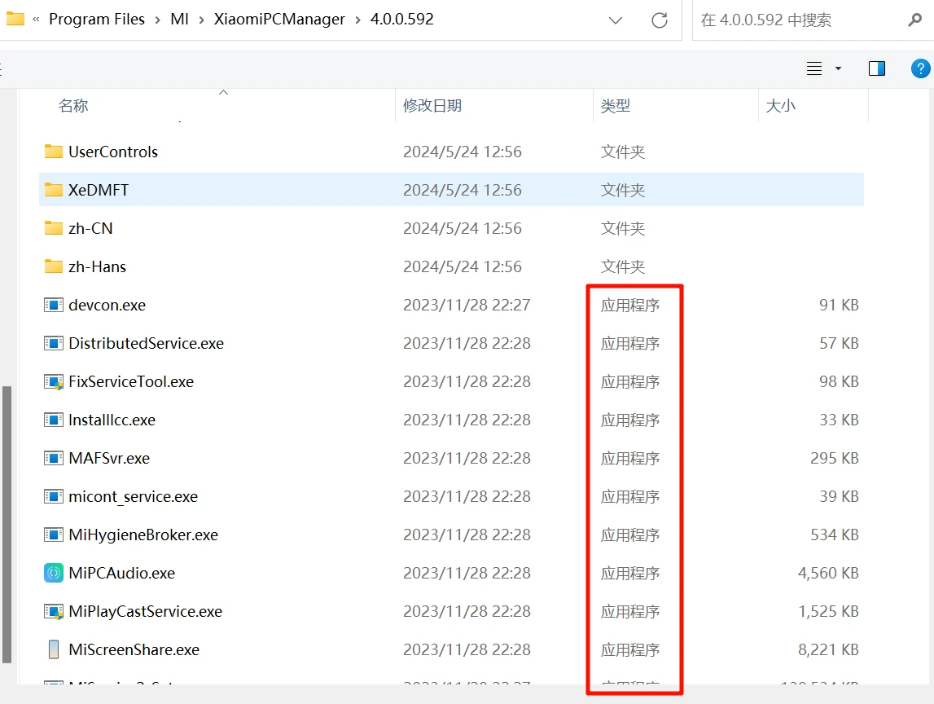Click the zh-Hans folder icon
The width and height of the screenshot is (934, 704).
(x=54, y=266)
